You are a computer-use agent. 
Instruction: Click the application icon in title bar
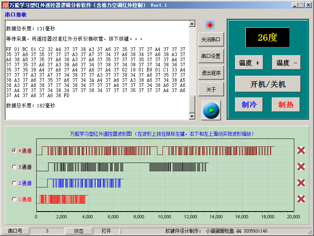[x=5, y=5]
